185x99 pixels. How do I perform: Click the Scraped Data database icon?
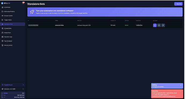2,28
